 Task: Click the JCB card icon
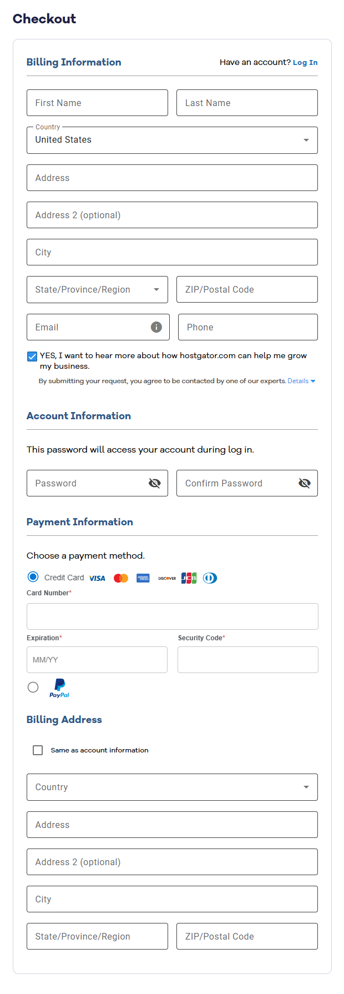[188, 578]
